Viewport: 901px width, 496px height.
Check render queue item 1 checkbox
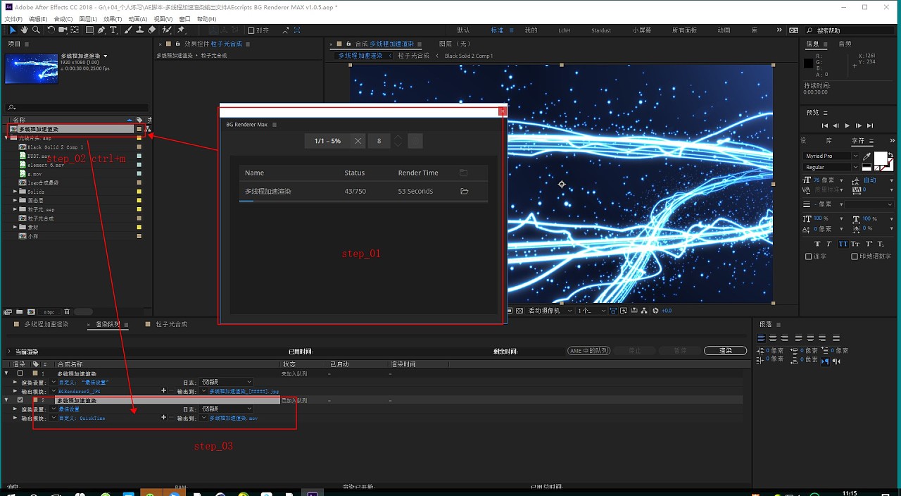click(20, 373)
